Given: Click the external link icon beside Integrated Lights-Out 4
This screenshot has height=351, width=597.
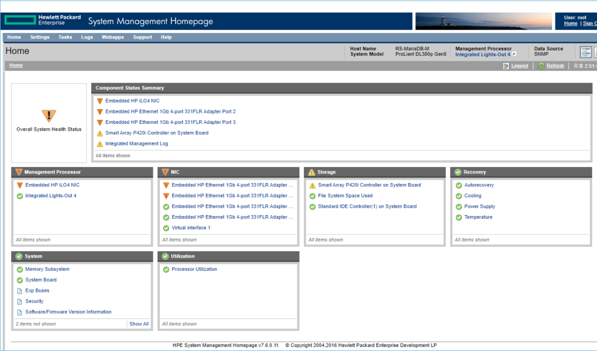Looking at the screenshot, I should [x=514, y=54].
